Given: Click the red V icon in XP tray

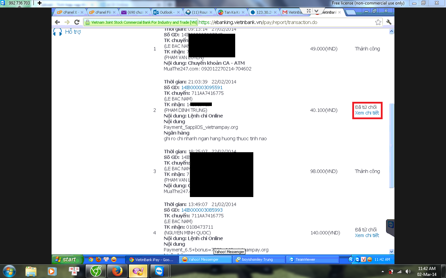Looking at the screenshot, I should [x=363, y=260].
